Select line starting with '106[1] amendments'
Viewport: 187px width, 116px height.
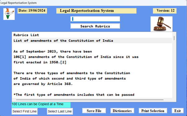pos(93,57)
